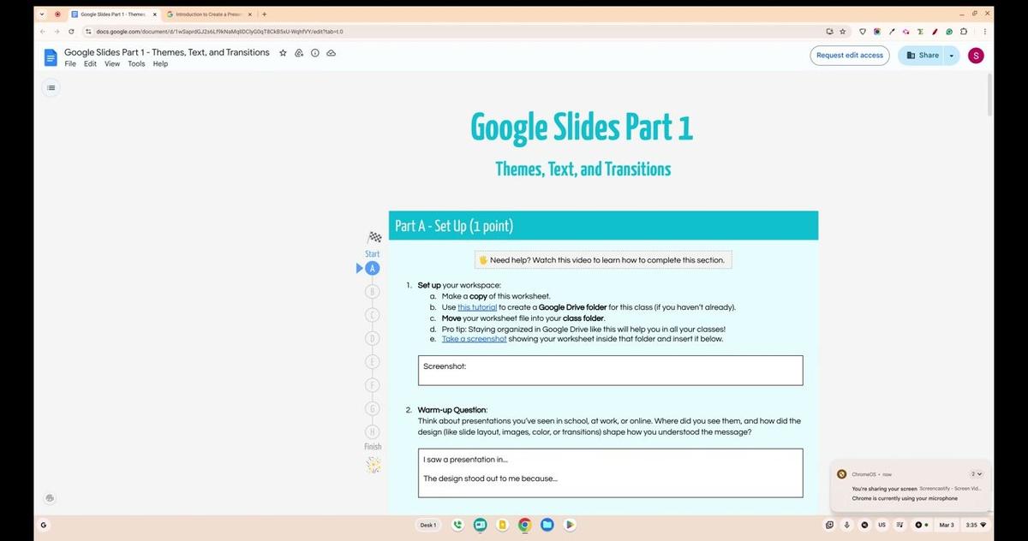
Task: Select outline step A circle marker
Action: click(x=372, y=269)
